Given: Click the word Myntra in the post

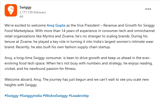Looking at the screenshot, I should coord(48,36).
